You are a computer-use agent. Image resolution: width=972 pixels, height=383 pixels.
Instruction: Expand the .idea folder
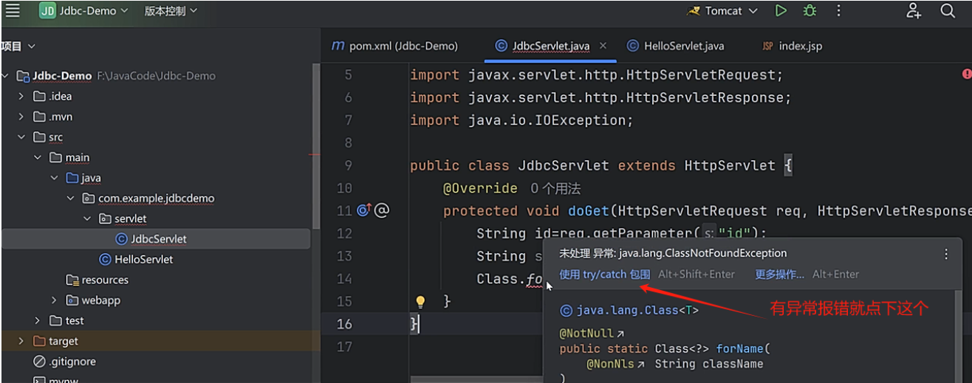(x=21, y=96)
